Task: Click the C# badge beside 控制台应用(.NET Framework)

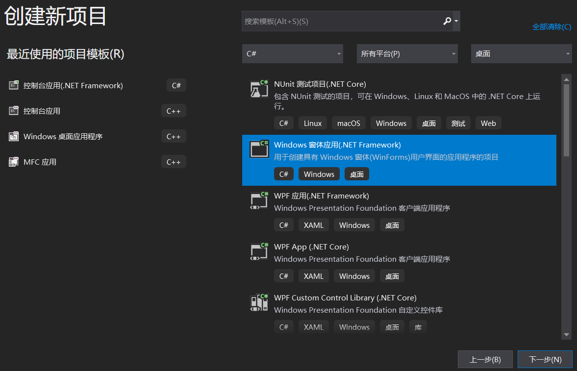Action: (176, 85)
